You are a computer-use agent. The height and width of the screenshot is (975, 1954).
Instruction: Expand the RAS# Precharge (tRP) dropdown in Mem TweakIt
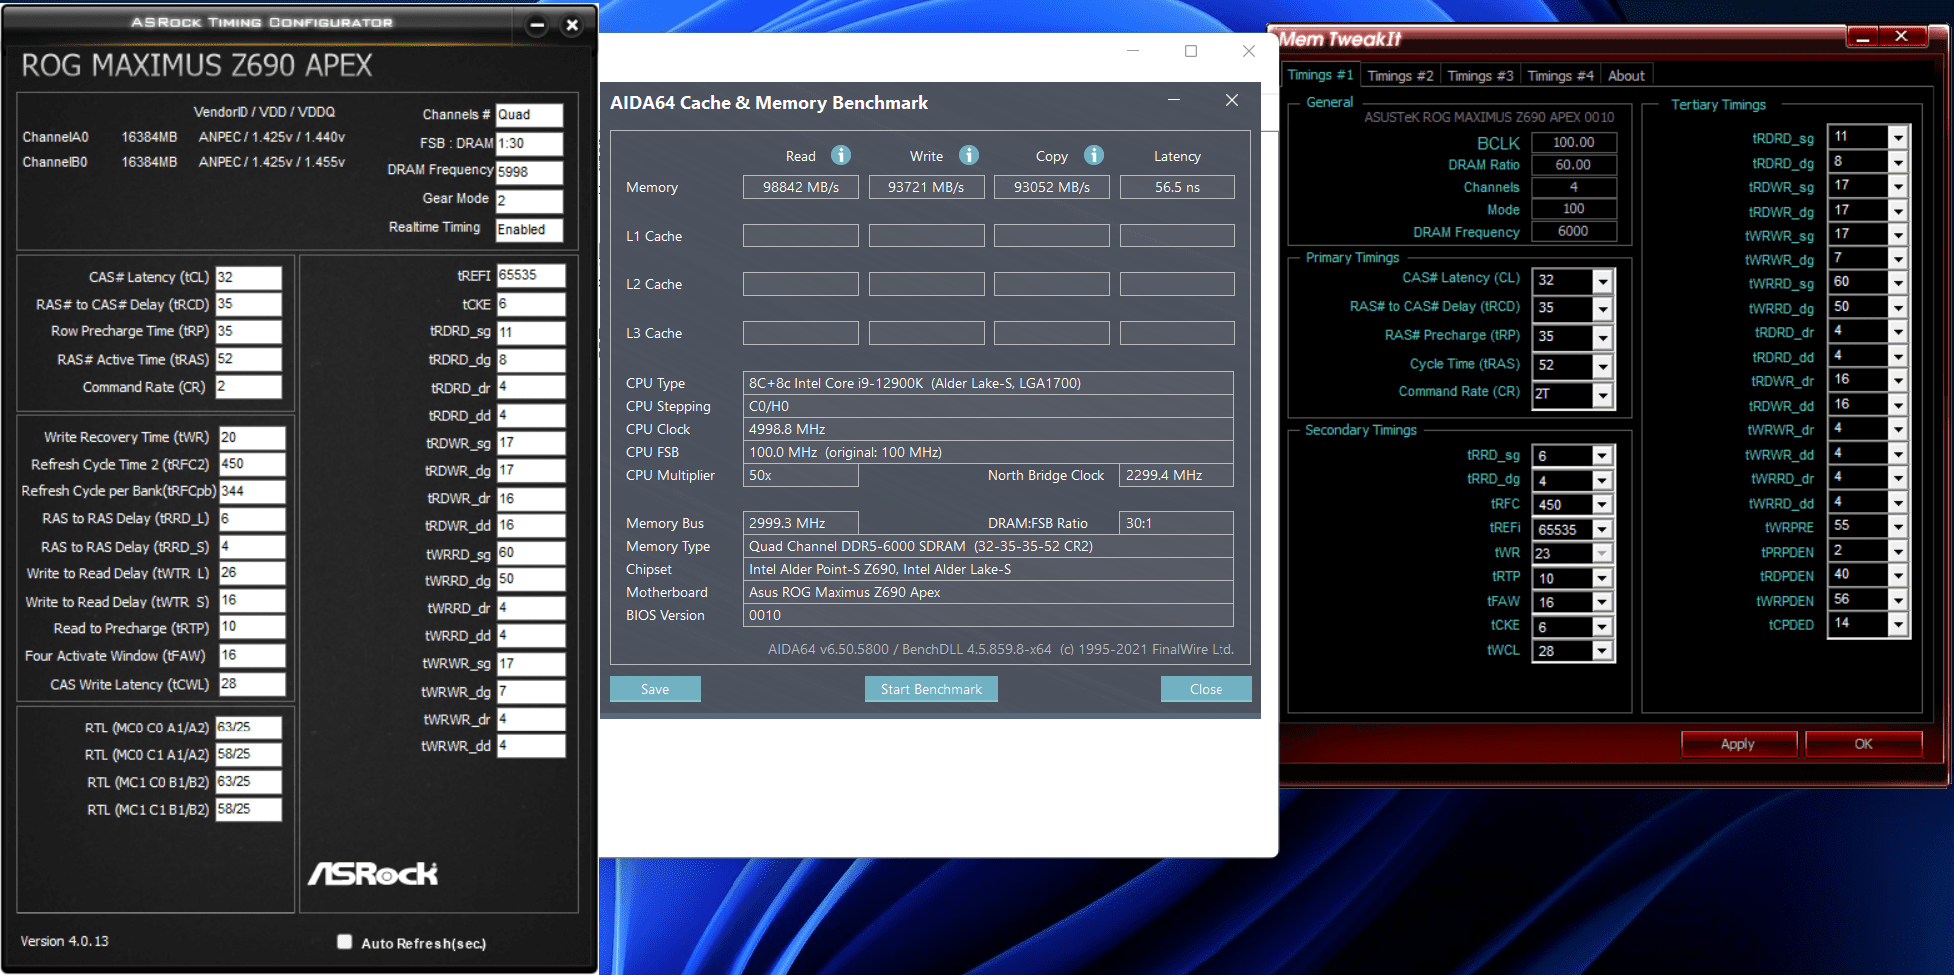[x=1602, y=339]
